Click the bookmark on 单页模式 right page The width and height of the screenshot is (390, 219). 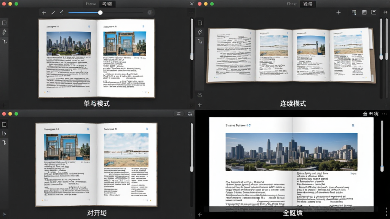pyautogui.click(x=143, y=26)
